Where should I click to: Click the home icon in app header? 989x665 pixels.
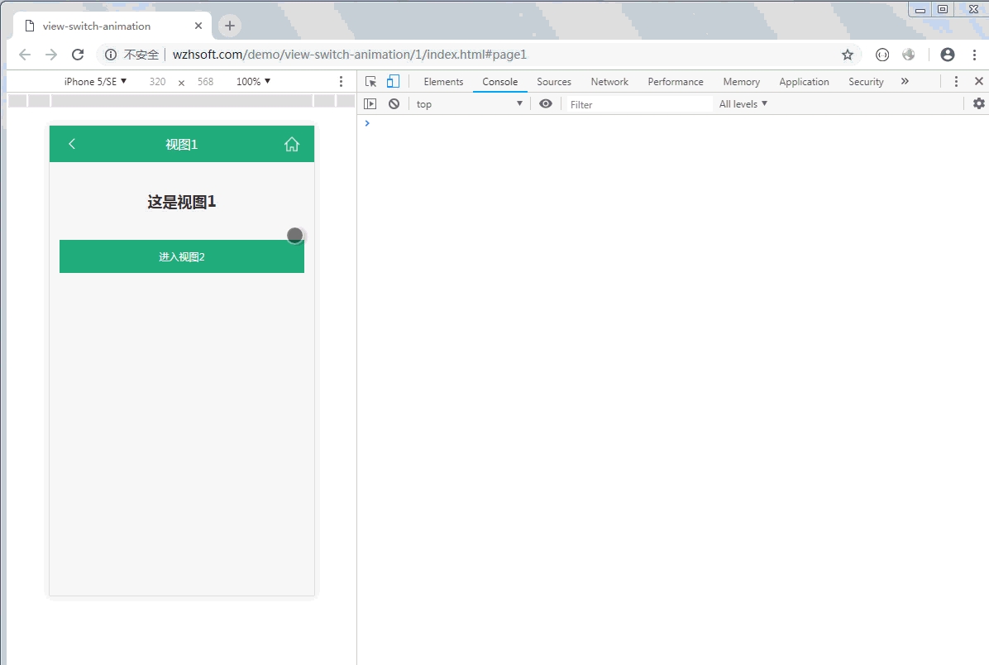click(x=292, y=144)
